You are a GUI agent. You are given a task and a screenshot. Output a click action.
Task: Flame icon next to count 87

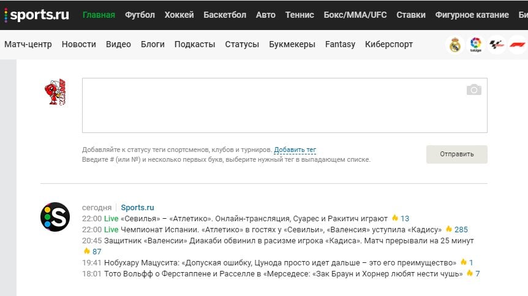click(x=86, y=251)
